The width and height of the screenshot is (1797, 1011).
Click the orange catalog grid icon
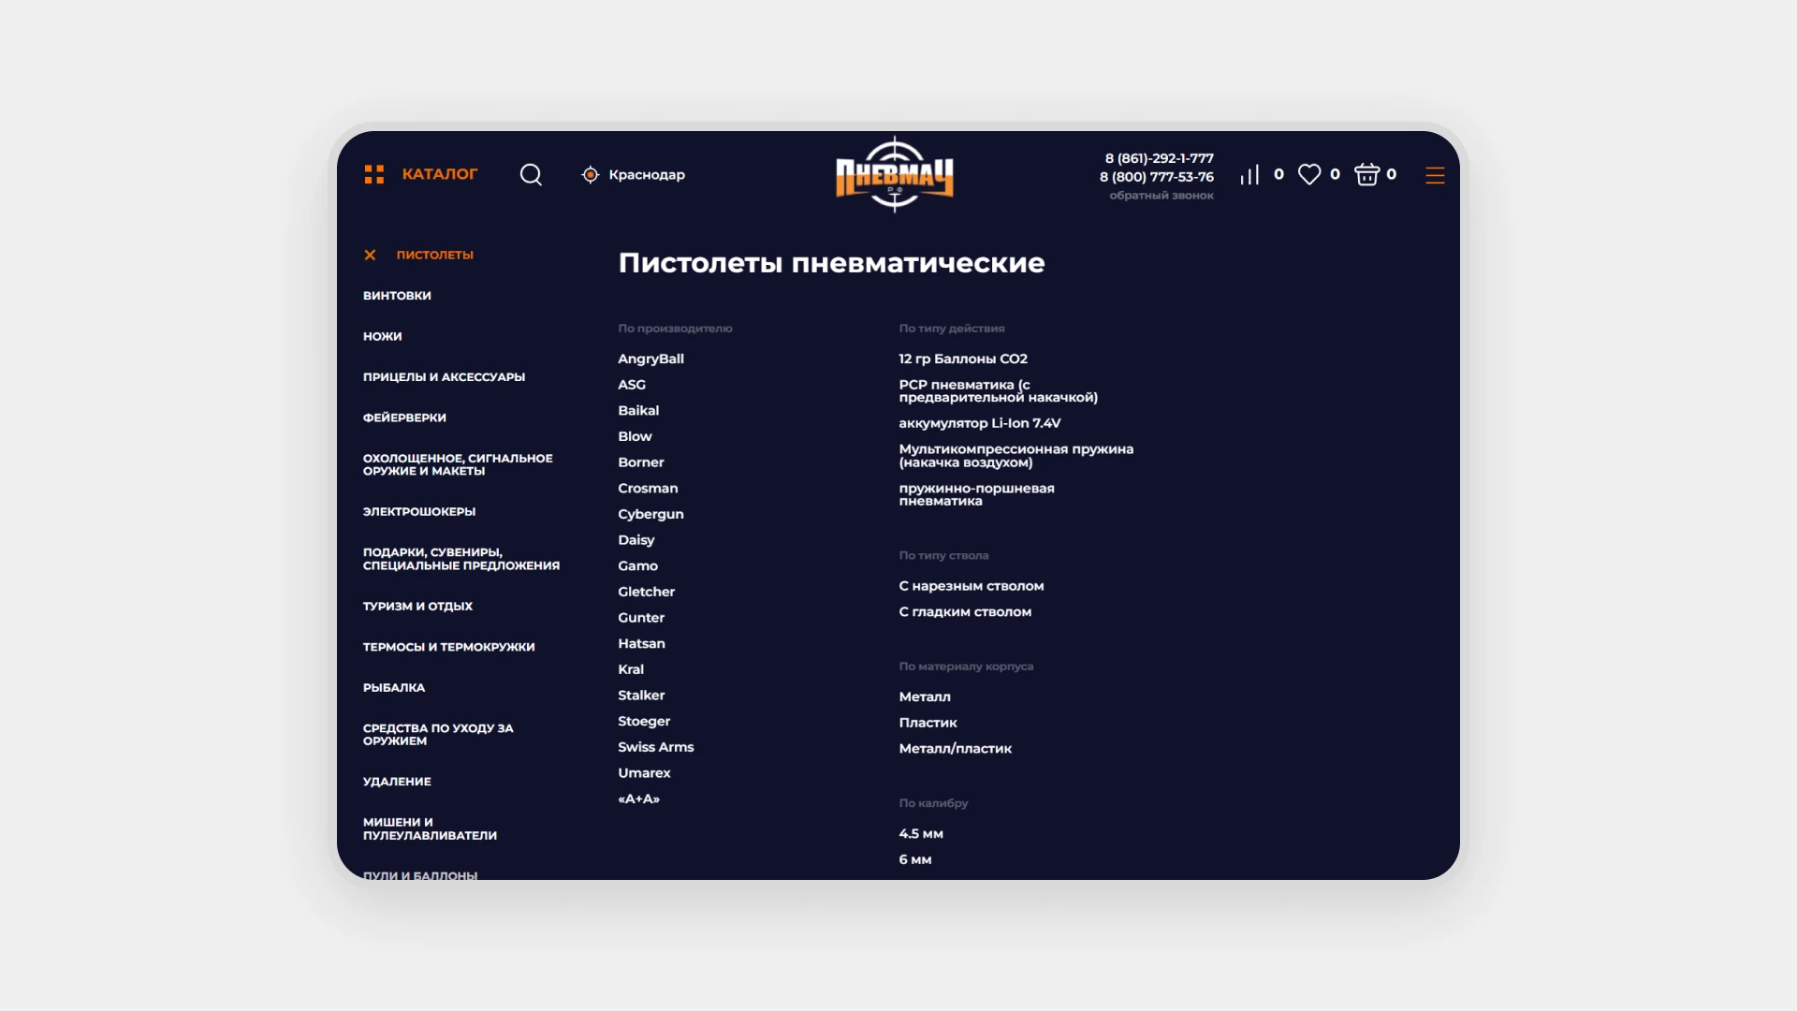374,175
